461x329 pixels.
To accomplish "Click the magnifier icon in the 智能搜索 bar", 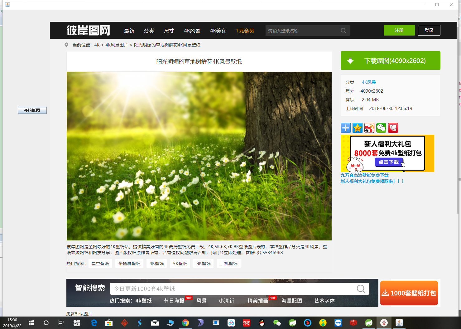I will (x=361, y=289).
